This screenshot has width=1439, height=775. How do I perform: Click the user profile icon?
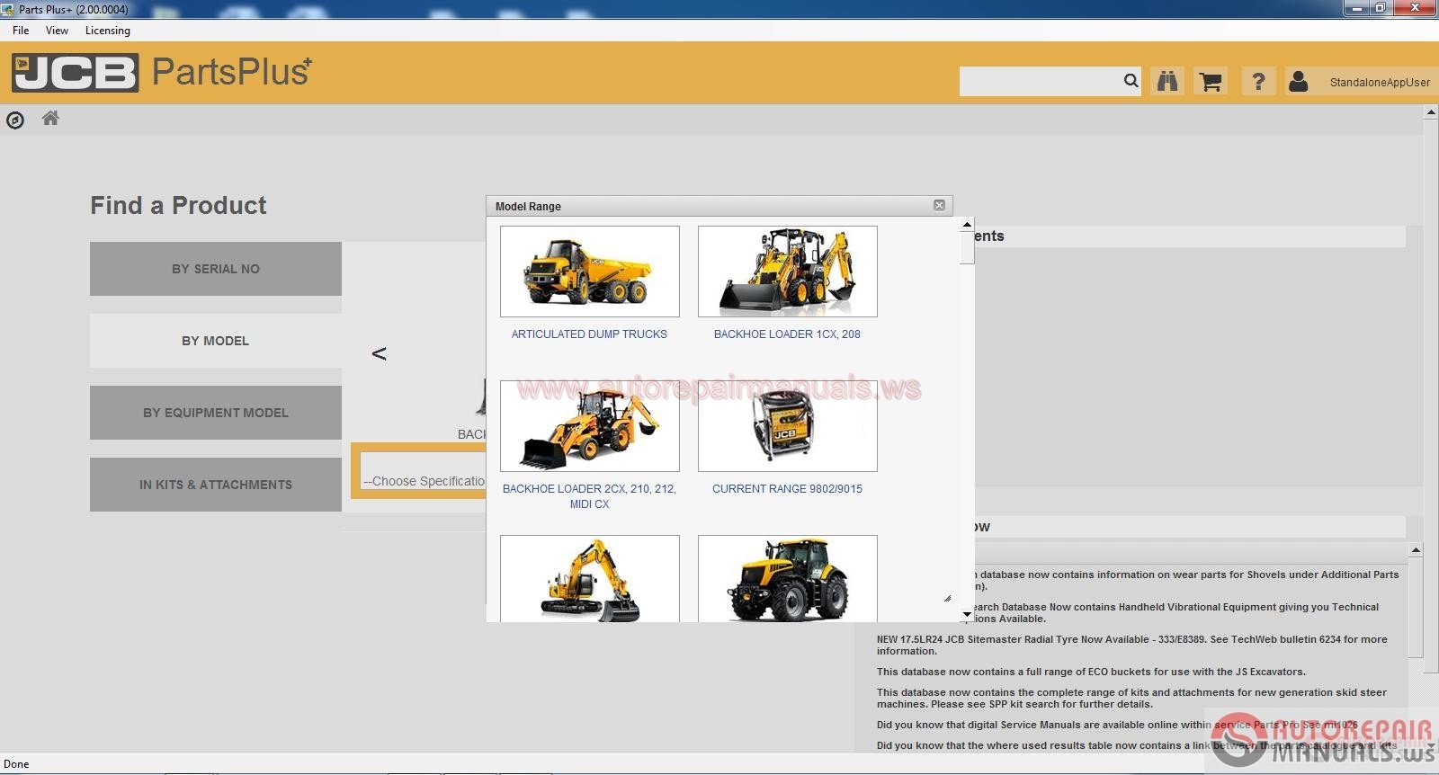click(x=1298, y=82)
